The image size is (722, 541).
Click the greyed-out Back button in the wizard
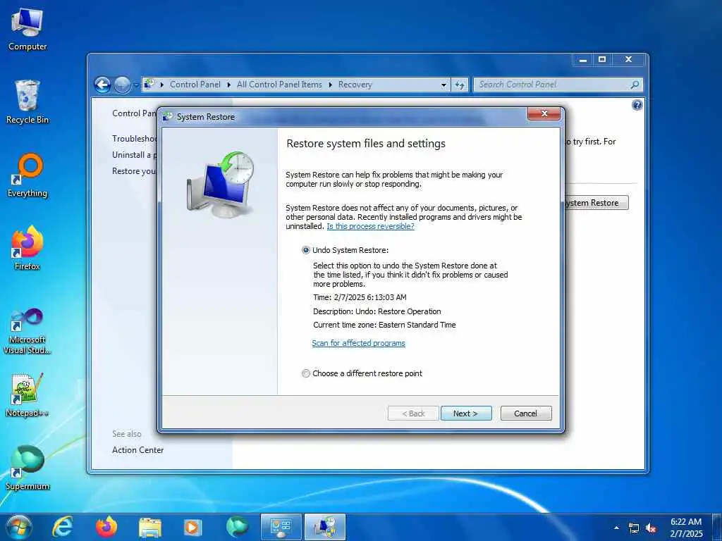tap(413, 413)
